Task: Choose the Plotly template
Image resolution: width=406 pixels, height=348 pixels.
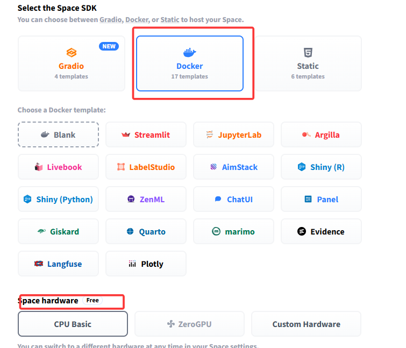Action: (x=146, y=264)
